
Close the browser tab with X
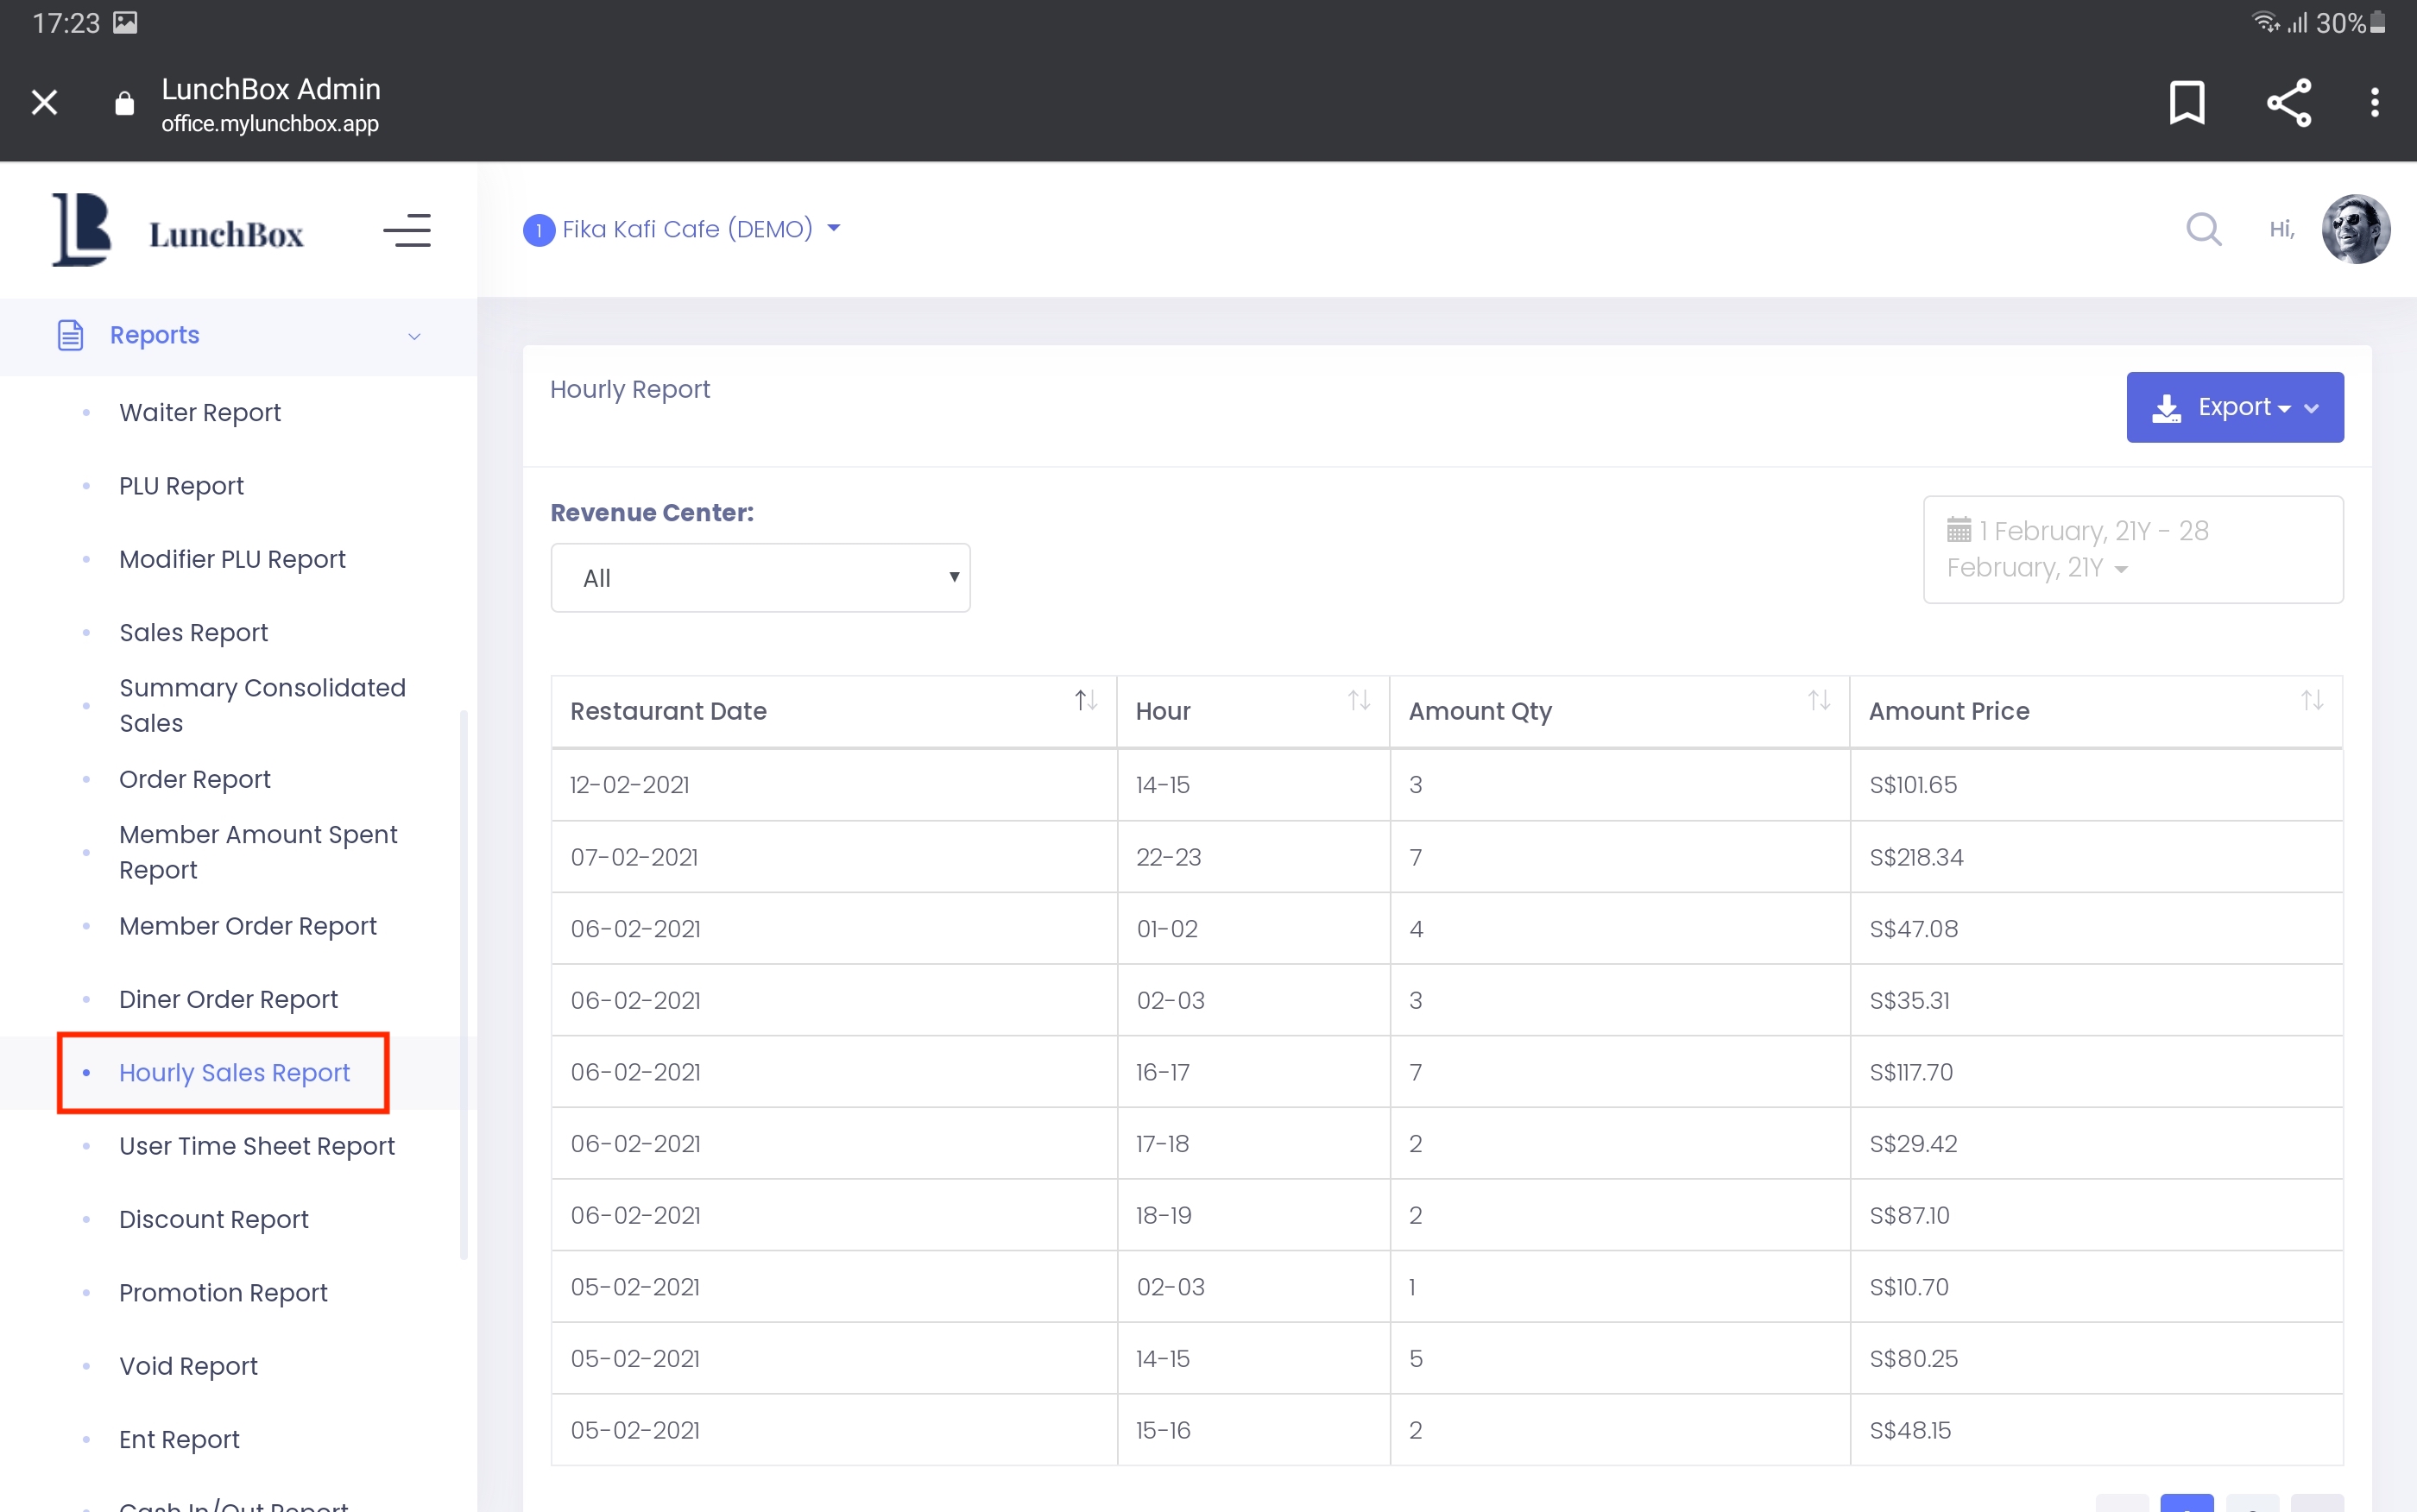44,102
